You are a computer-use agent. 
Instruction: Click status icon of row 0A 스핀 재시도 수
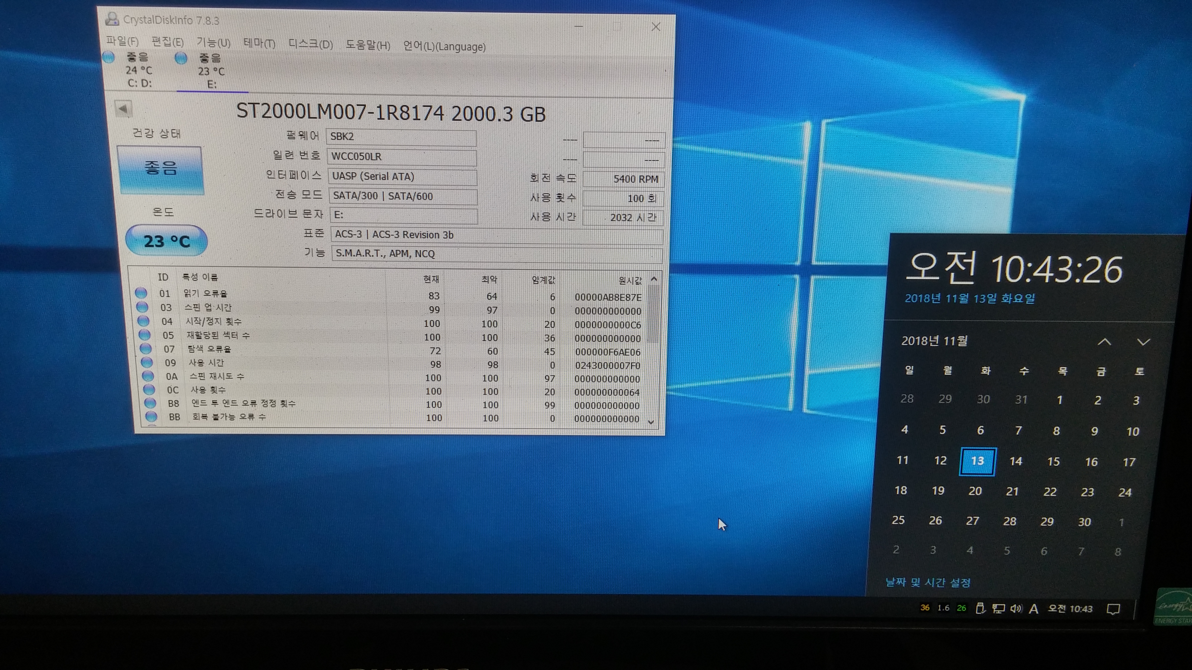(148, 376)
